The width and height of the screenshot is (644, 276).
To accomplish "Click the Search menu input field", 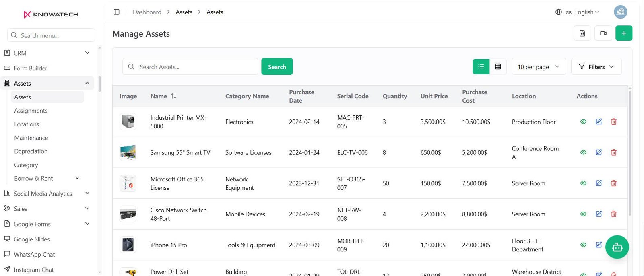I will [x=51, y=35].
